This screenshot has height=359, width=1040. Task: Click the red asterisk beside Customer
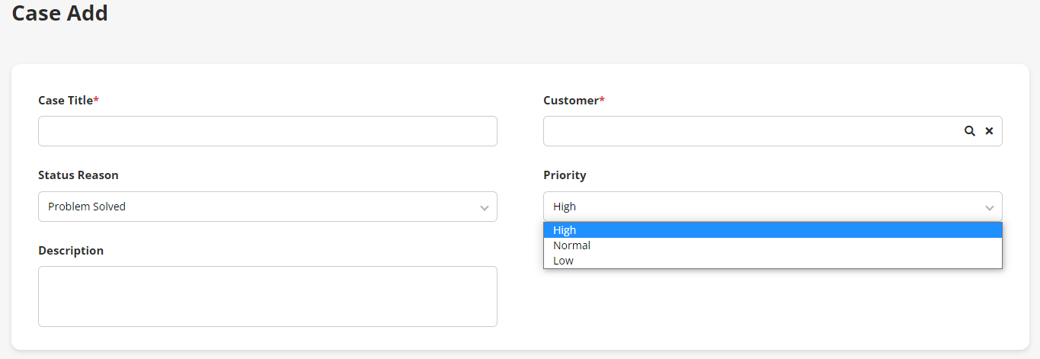coord(603,100)
